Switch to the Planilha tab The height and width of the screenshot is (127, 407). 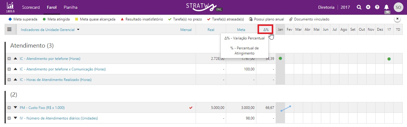pos(70,7)
